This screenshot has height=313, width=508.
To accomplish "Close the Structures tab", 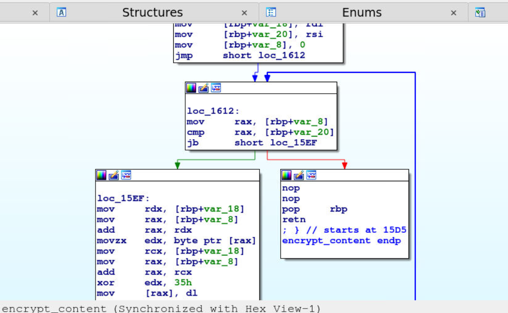I will coord(244,13).
